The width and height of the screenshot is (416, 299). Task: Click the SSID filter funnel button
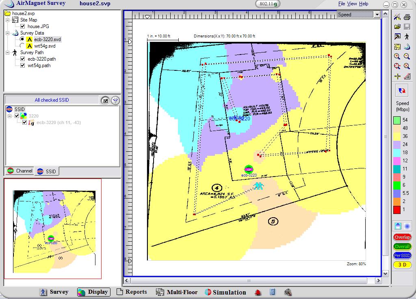[x=115, y=100]
